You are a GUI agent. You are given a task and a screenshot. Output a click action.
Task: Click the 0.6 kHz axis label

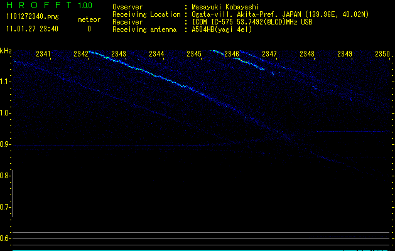(x=4, y=238)
